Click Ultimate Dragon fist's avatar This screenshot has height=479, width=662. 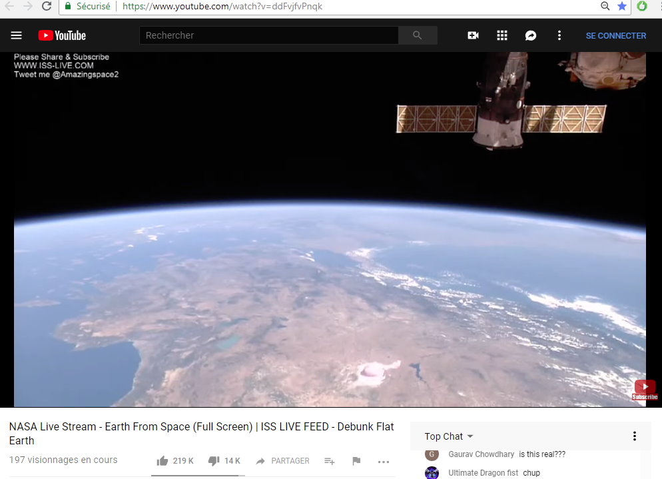pyautogui.click(x=432, y=472)
